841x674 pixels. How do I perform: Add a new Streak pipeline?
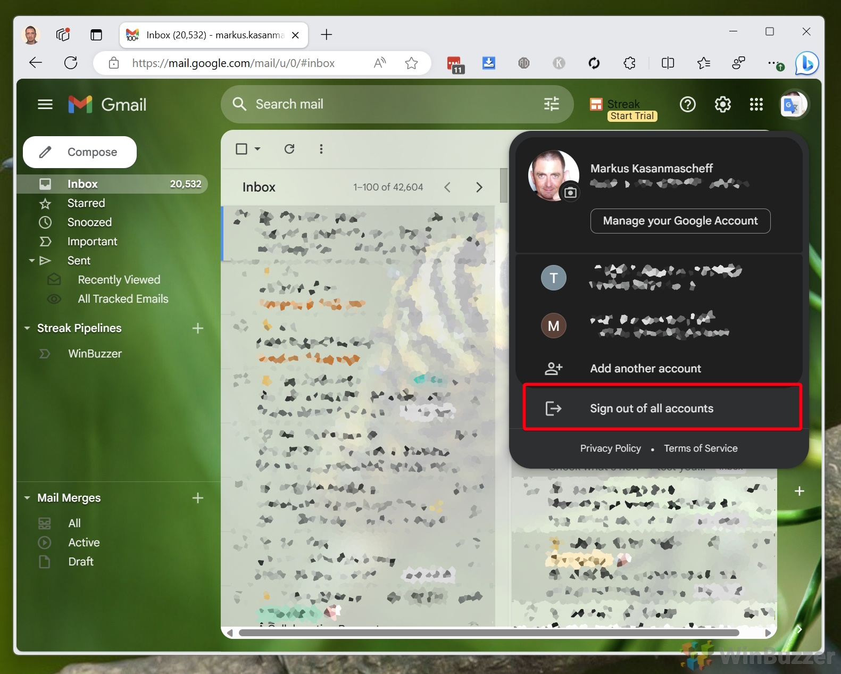point(198,328)
